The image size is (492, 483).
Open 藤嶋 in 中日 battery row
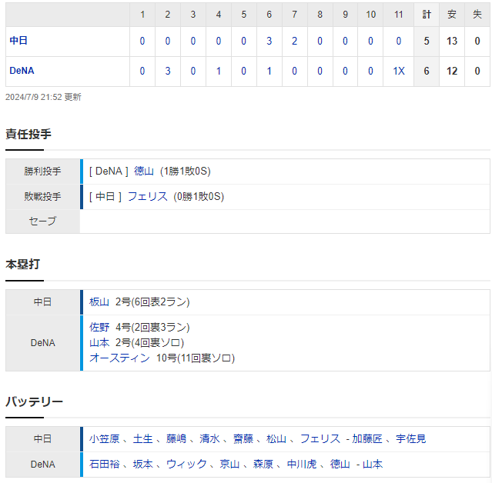[176, 439]
